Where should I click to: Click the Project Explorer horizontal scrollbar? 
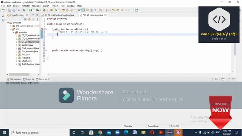(19, 74)
